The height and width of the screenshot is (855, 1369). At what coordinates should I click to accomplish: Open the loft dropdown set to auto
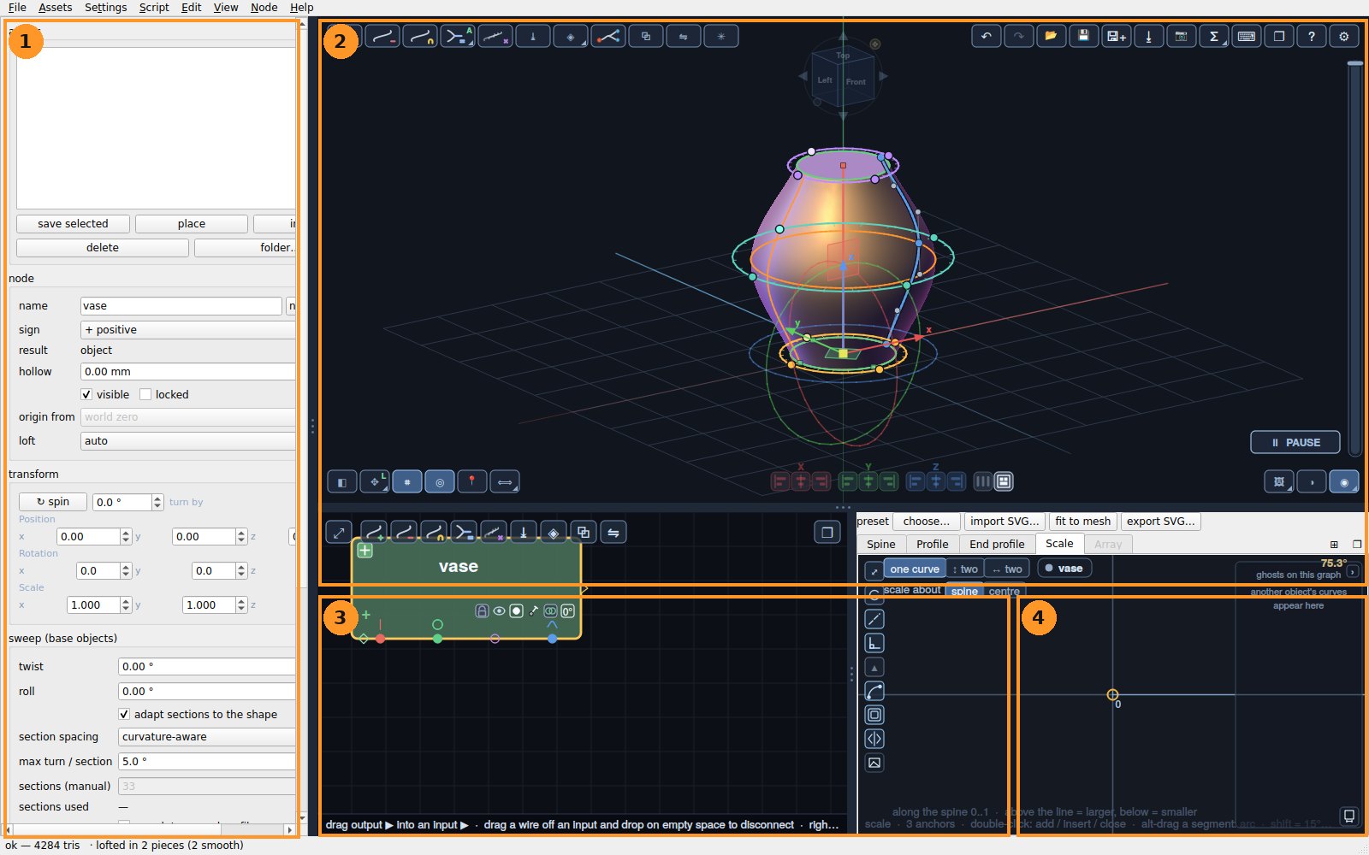click(x=188, y=440)
